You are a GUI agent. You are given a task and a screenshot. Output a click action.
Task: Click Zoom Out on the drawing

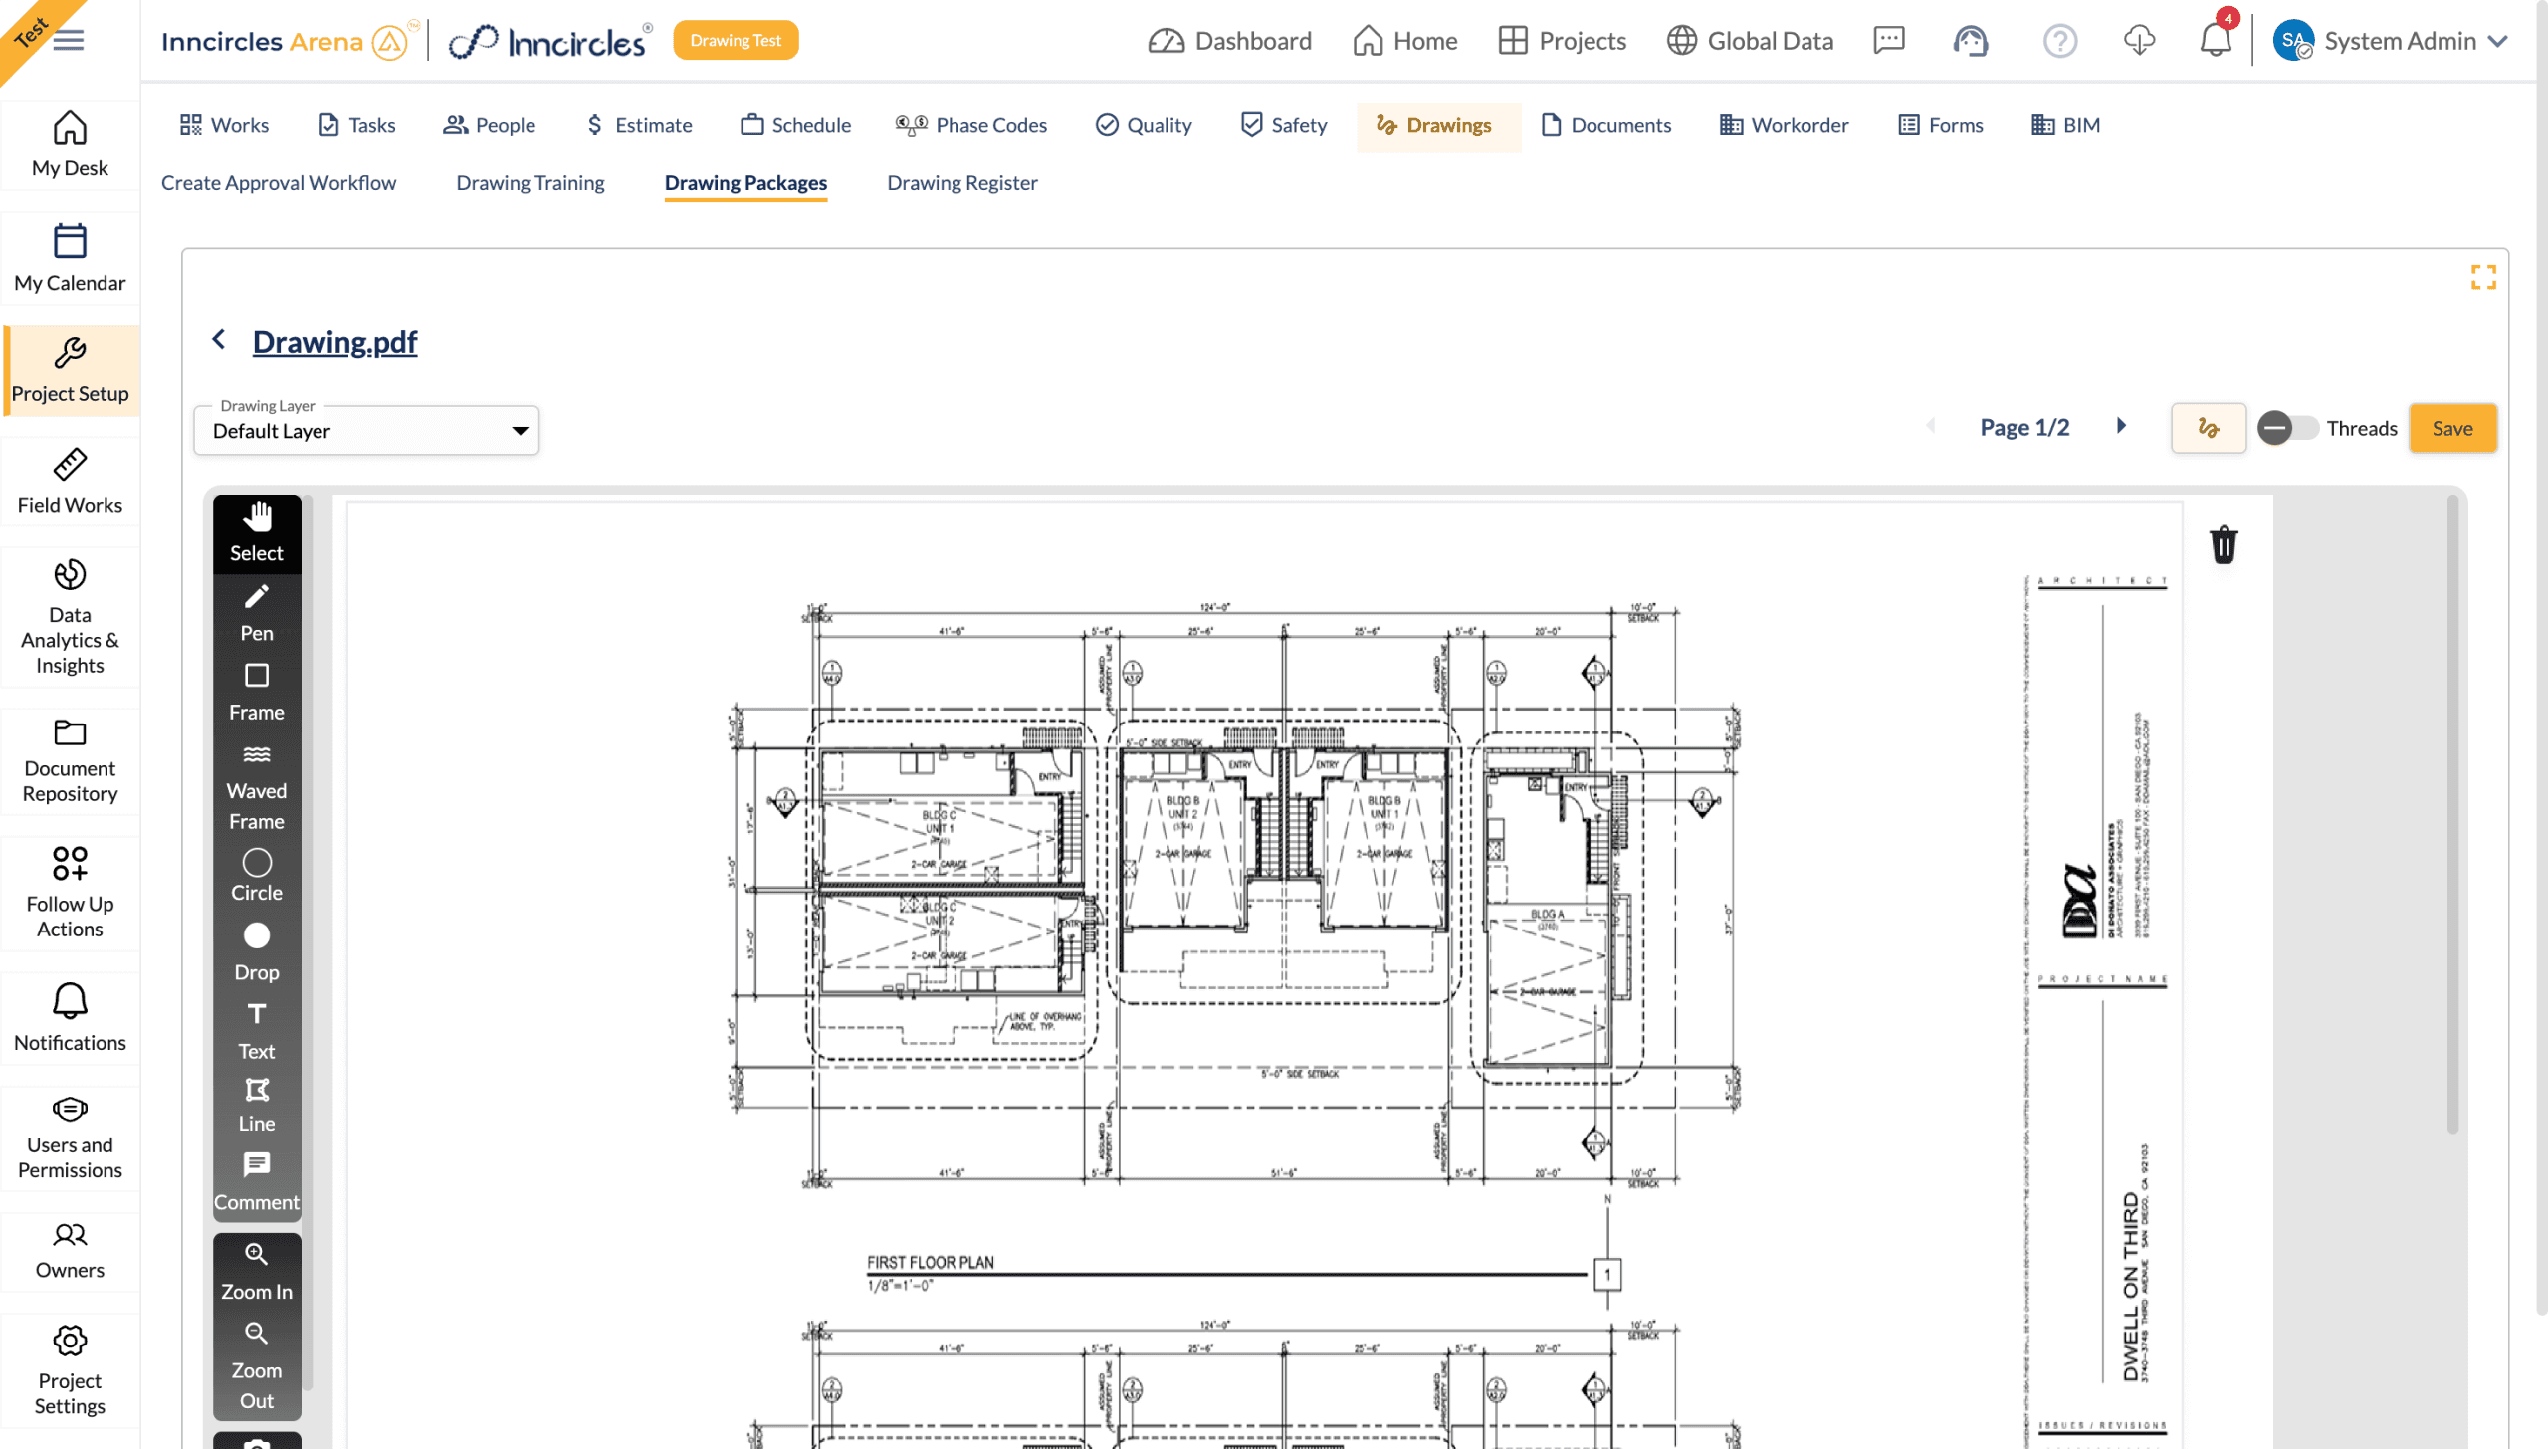[257, 1366]
